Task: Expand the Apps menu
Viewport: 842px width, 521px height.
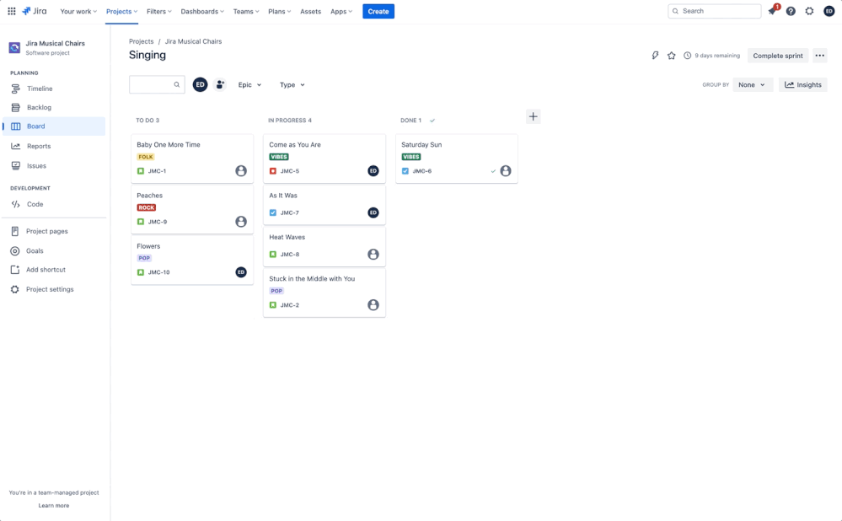Action: 341,11
